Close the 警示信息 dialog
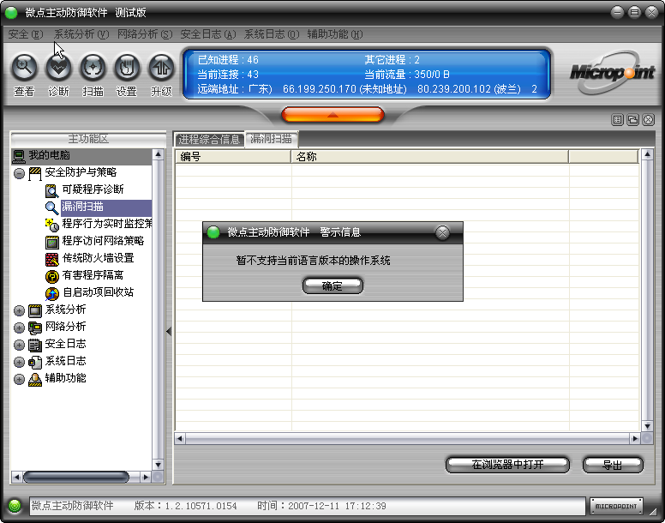 (x=442, y=232)
